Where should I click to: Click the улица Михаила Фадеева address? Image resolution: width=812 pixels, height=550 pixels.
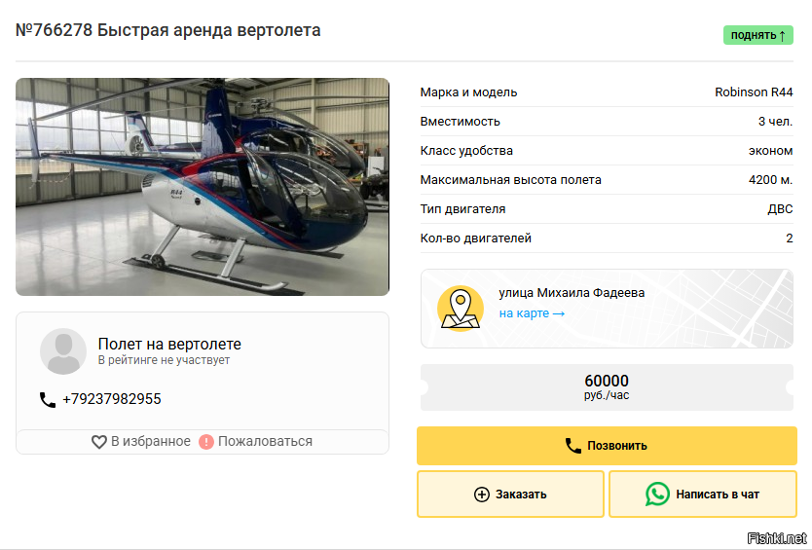(572, 293)
